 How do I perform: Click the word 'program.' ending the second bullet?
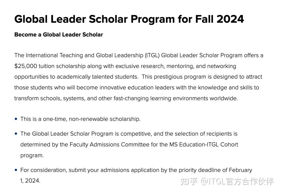click(32, 155)
